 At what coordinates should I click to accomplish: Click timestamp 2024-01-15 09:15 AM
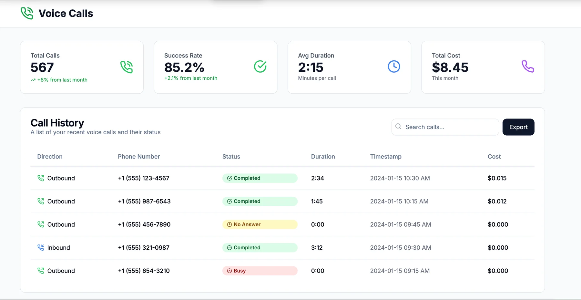coord(400,271)
